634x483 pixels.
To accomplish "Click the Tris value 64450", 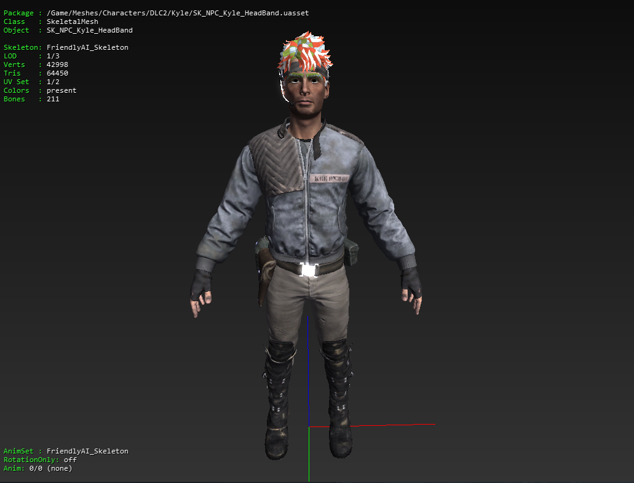I will (x=57, y=73).
